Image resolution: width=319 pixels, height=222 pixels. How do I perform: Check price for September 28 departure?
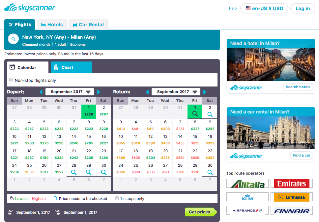[74, 171]
